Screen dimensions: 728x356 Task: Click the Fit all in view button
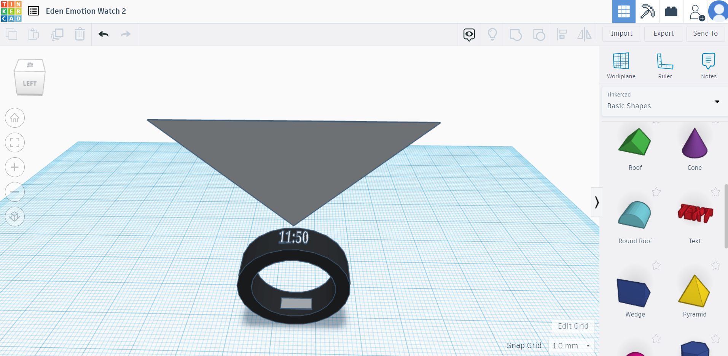(x=15, y=143)
